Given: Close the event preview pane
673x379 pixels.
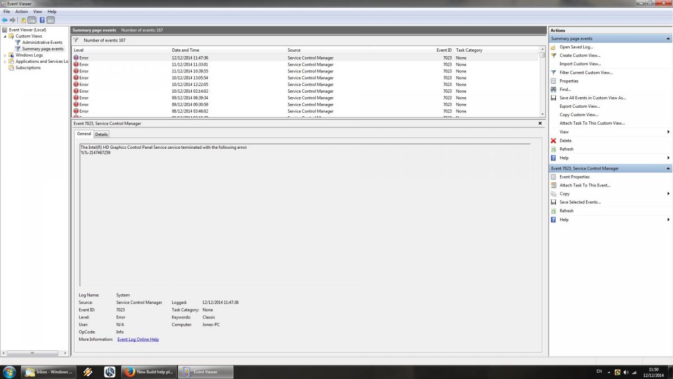Looking at the screenshot, I should (x=540, y=123).
